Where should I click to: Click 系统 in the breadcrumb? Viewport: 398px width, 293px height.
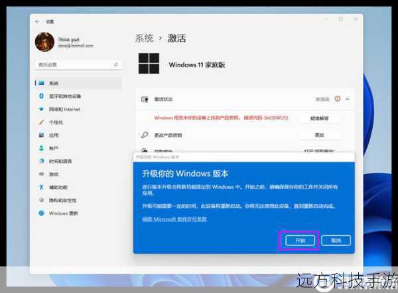[x=144, y=39]
